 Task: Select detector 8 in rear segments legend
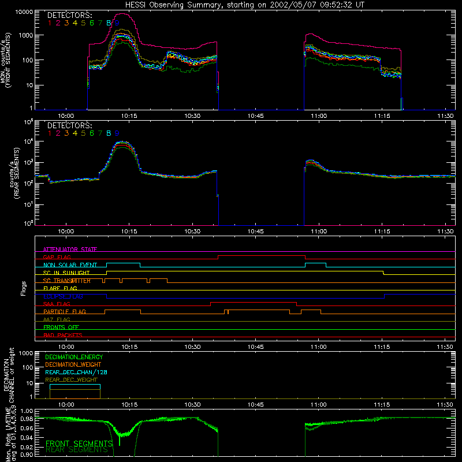pyautogui.click(x=109, y=133)
